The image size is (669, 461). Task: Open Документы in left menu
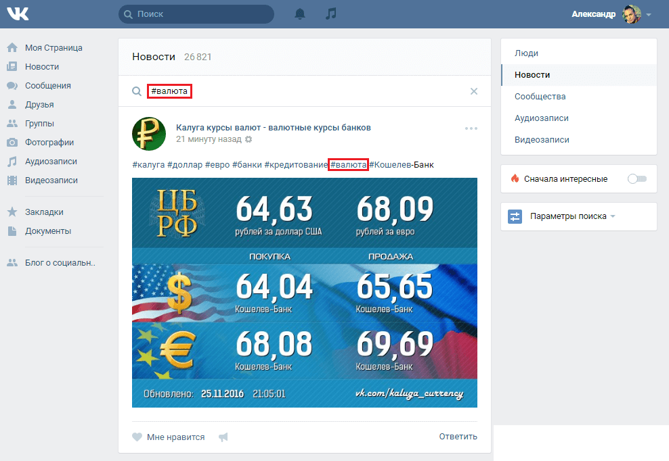click(48, 231)
